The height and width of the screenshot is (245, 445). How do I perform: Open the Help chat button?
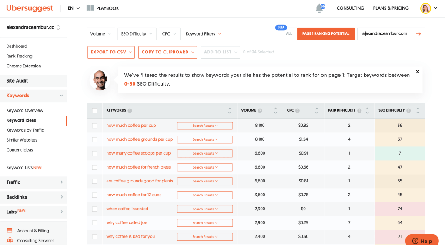coord(422,241)
